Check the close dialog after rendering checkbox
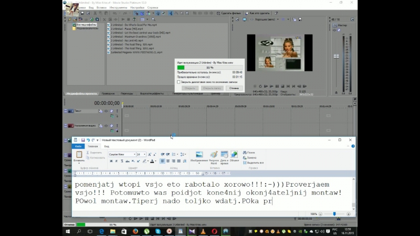The width and height of the screenshot is (420, 236). [178, 82]
